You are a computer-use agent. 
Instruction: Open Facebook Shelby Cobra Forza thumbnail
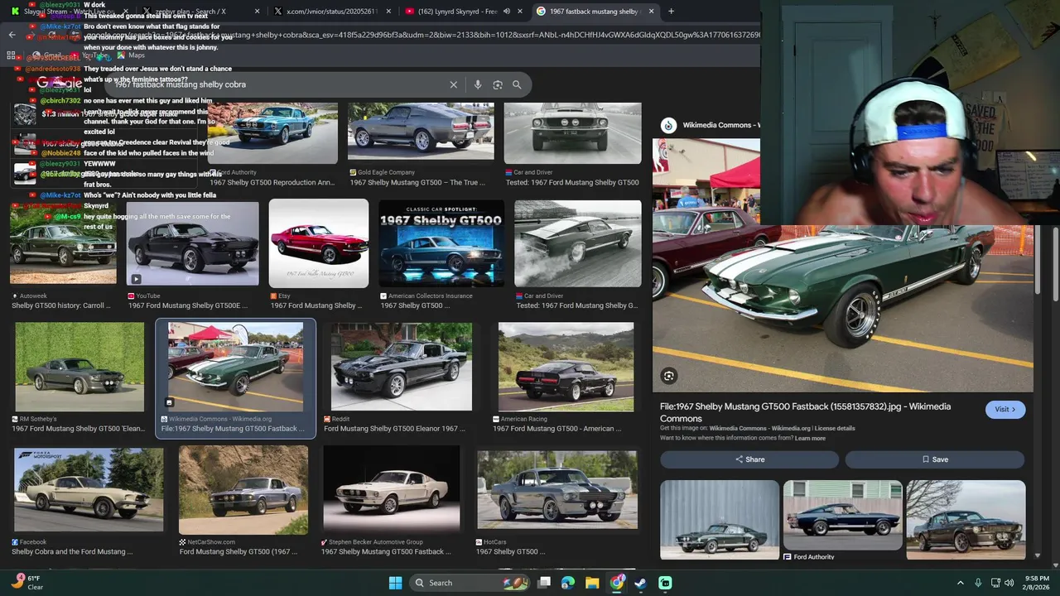point(89,489)
